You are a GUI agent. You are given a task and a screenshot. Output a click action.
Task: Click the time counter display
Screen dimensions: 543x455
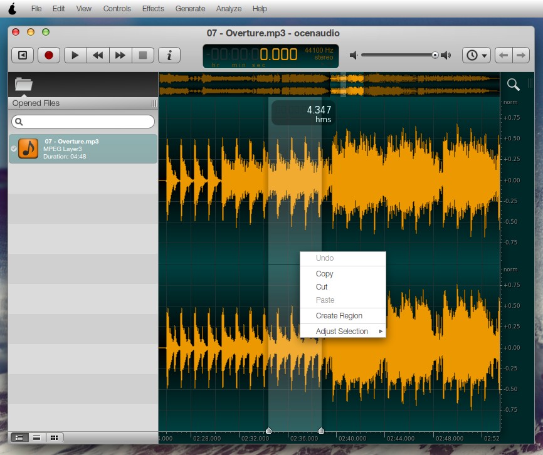coord(270,56)
